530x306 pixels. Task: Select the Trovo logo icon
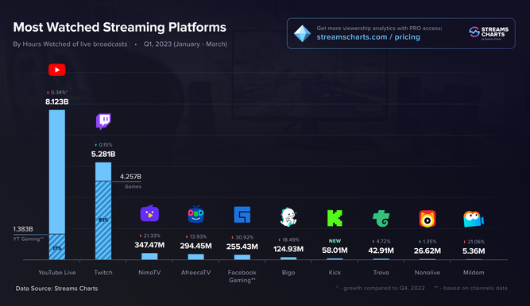pos(381,218)
